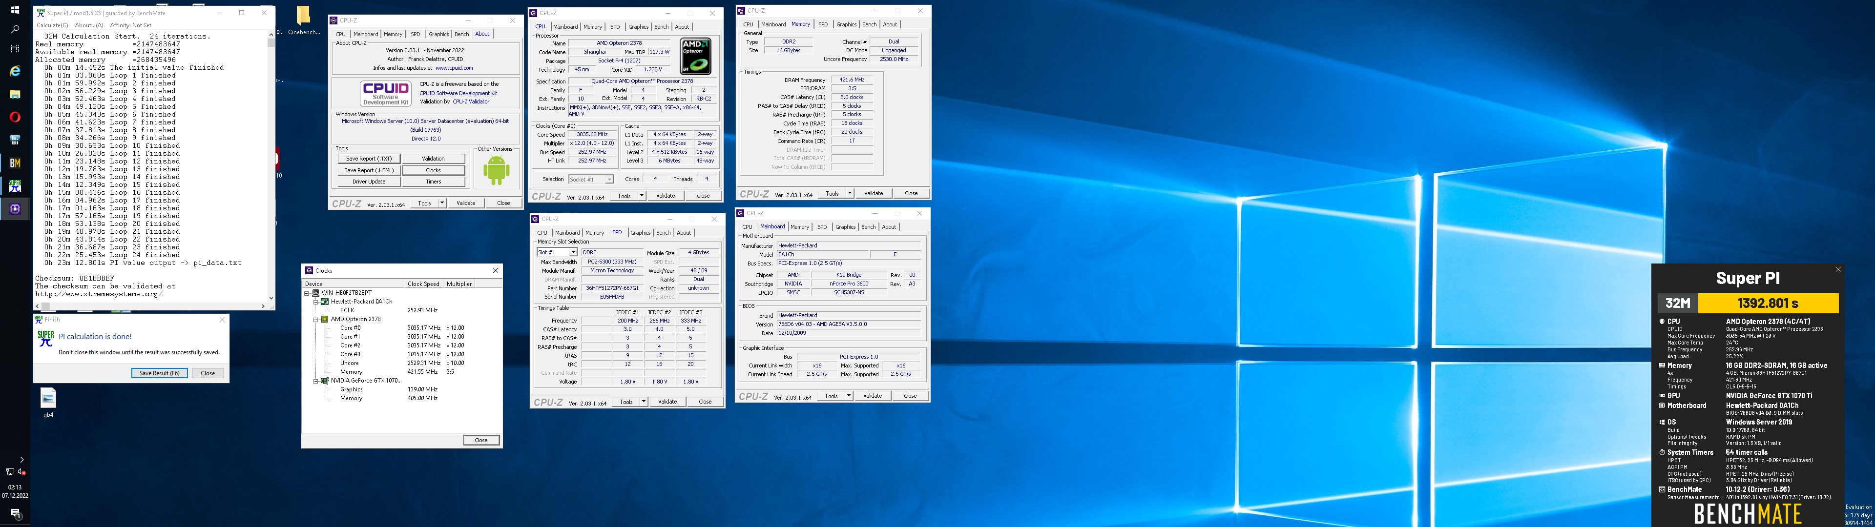Open the About...(A) menu in Super PI
Screen dimensions: 1875x527
tap(89, 25)
